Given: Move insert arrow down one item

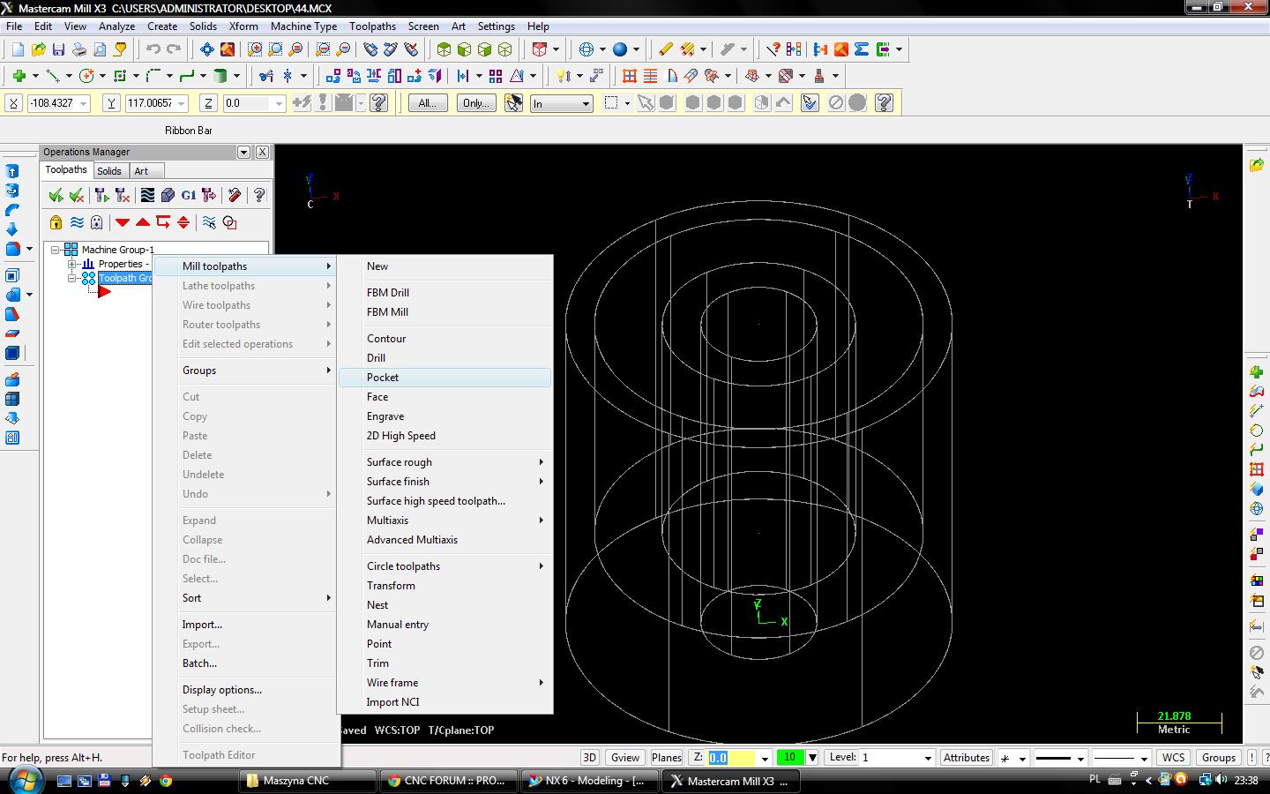Looking at the screenshot, I should [123, 222].
